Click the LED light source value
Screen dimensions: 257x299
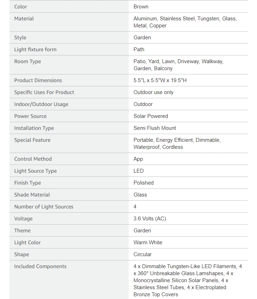(138, 171)
